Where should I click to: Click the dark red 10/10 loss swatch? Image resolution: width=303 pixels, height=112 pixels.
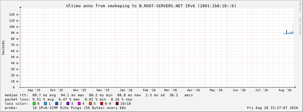point(117,104)
